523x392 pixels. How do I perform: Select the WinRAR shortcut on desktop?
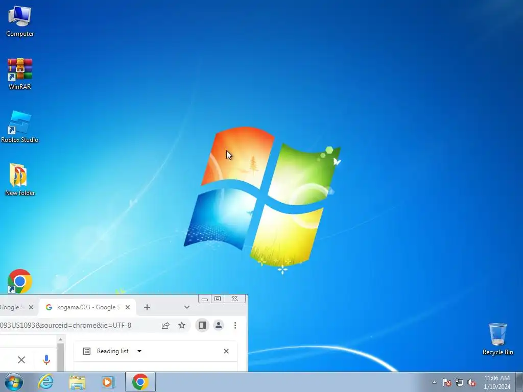click(x=20, y=73)
